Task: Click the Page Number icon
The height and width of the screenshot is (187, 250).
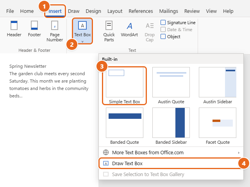Action: (x=55, y=25)
